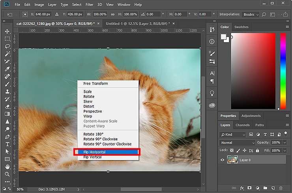Select the Eyedropper tool
Viewport: 292px width, 193px height.
coord(7,69)
